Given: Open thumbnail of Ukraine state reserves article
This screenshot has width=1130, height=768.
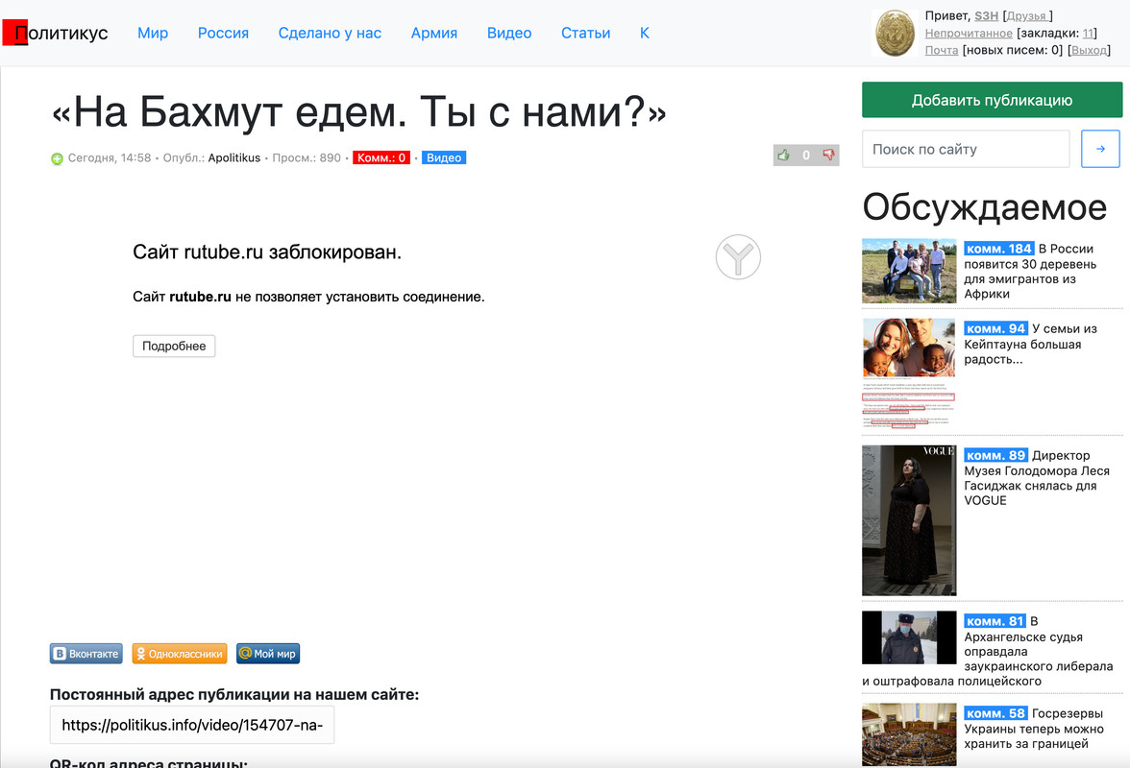Looking at the screenshot, I should click(x=909, y=734).
